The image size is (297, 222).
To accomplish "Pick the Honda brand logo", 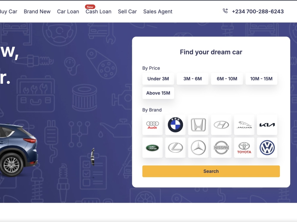I will click(x=198, y=125).
